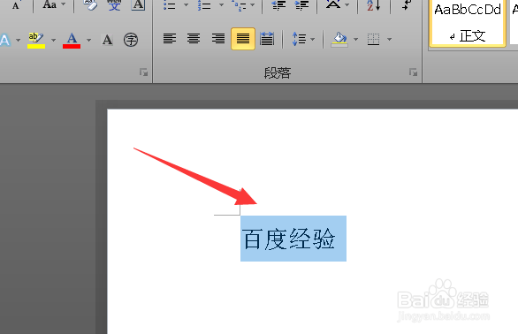Expand the Font Color dropdown arrow
The height and width of the screenshot is (334, 518).
point(88,41)
